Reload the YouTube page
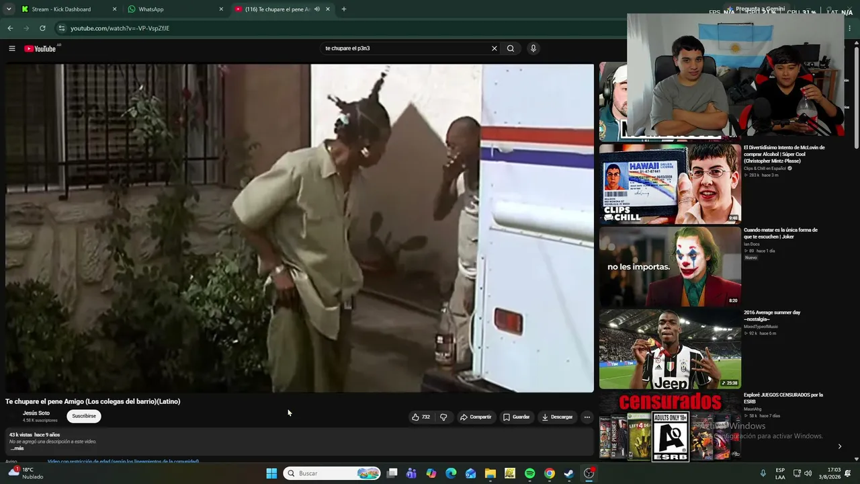The width and height of the screenshot is (860, 484). click(42, 28)
